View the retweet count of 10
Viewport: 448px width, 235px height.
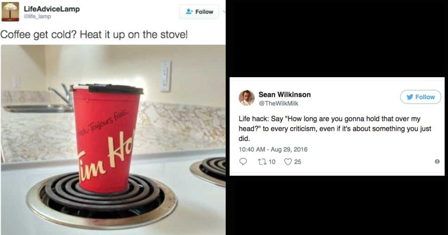click(272, 162)
